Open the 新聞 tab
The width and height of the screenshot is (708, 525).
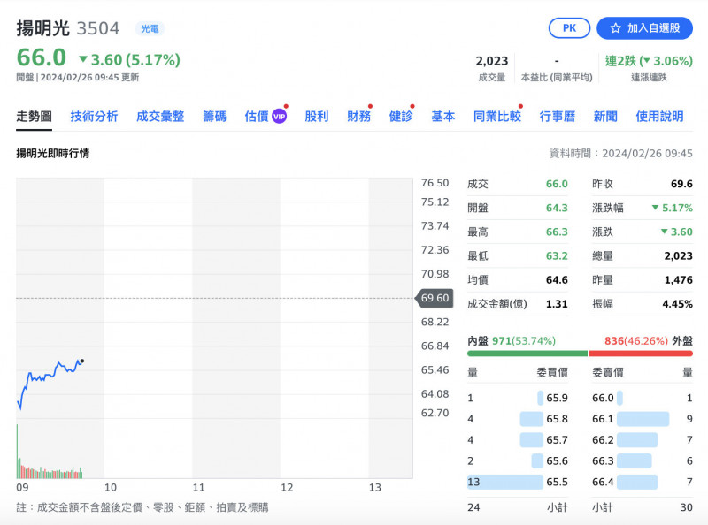605,117
